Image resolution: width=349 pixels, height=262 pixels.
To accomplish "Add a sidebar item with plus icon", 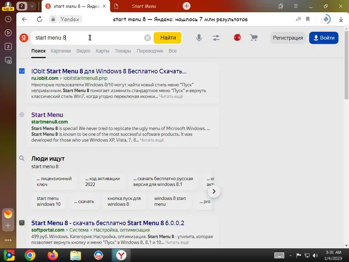I will pyautogui.click(x=8, y=225).
